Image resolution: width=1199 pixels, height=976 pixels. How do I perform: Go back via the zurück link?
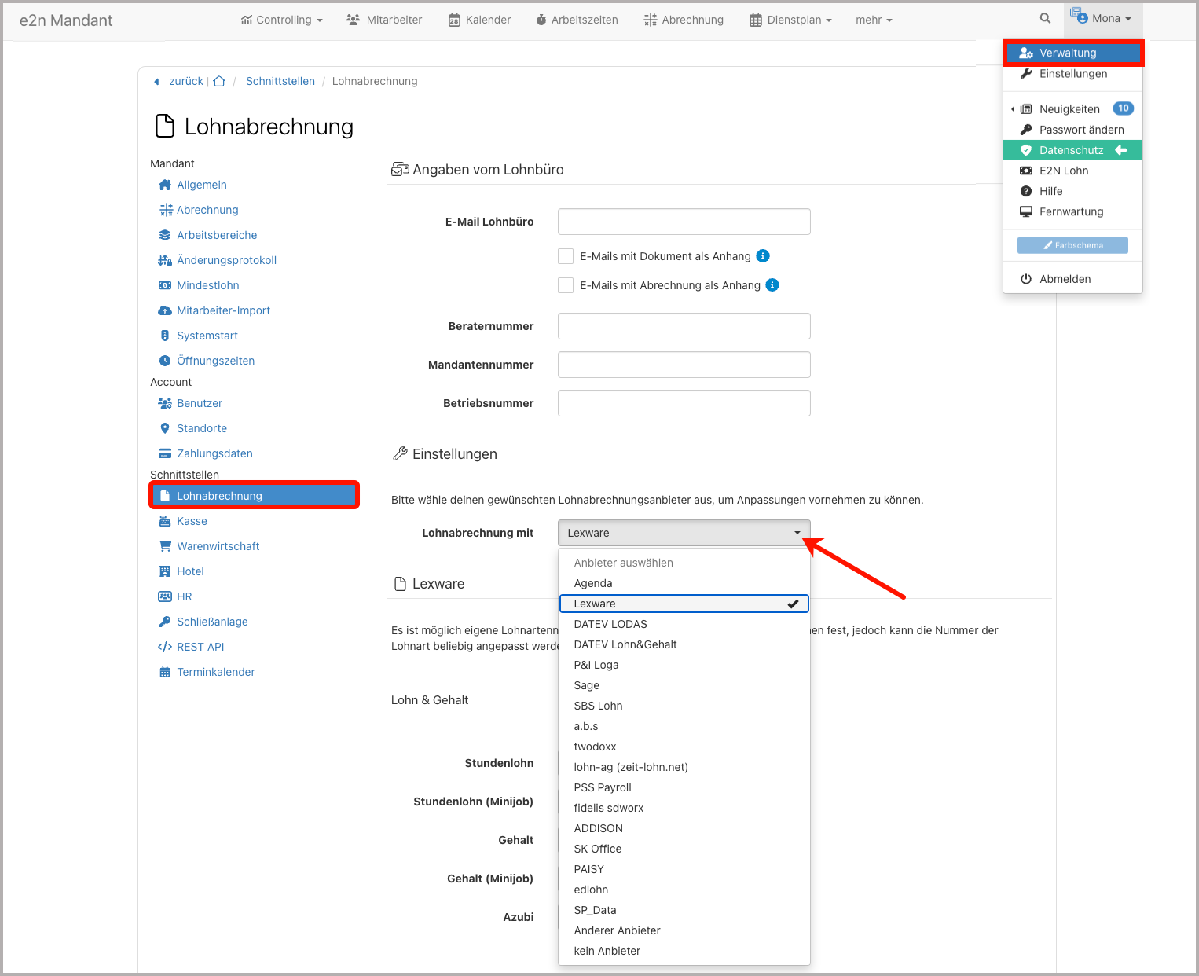click(x=185, y=81)
